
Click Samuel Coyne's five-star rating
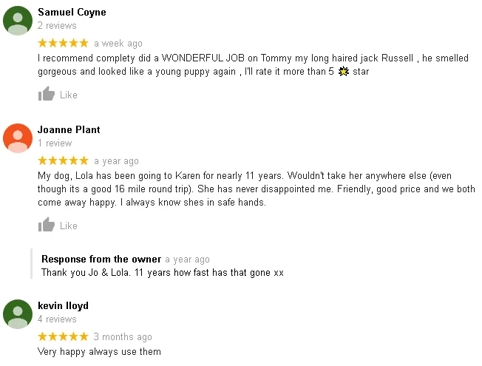tap(63, 44)
